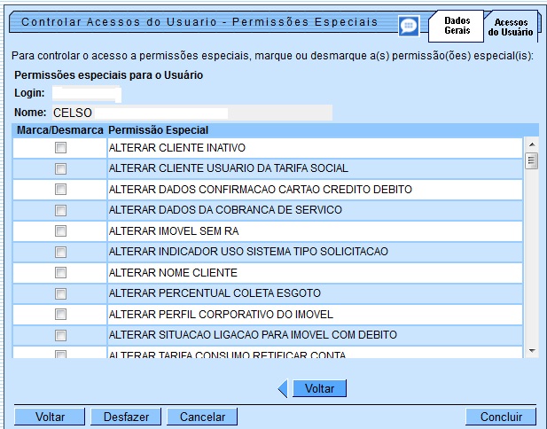Click the permissions list scrollbar thumb

[531, 160]
